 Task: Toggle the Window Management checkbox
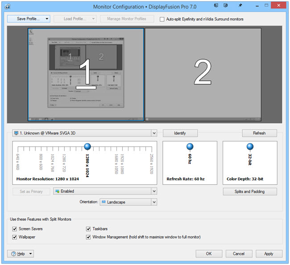point(88,237)
